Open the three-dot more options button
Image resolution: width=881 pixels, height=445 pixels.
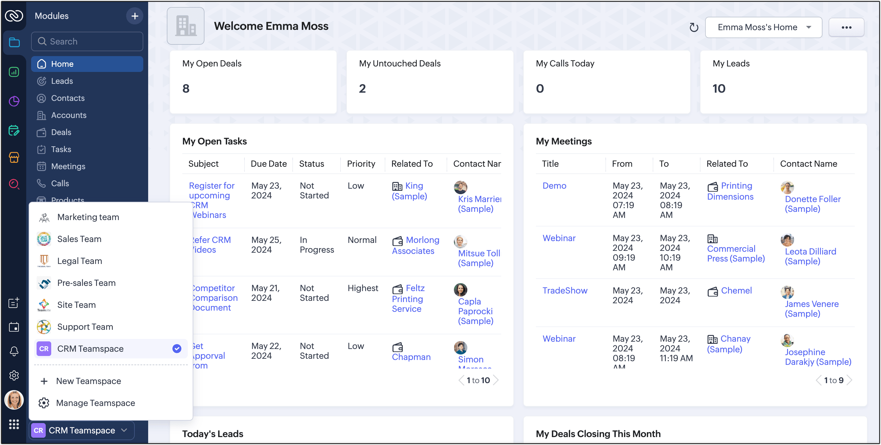click(x=846, y=27)
